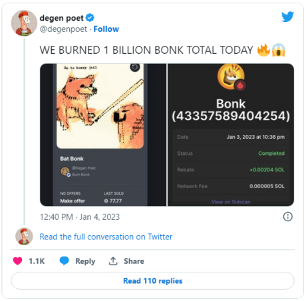Open the Bat Bonk NFT image
The height and width of the screenshot is (301, 306).
pyautogui.click(x=103, y=135)
